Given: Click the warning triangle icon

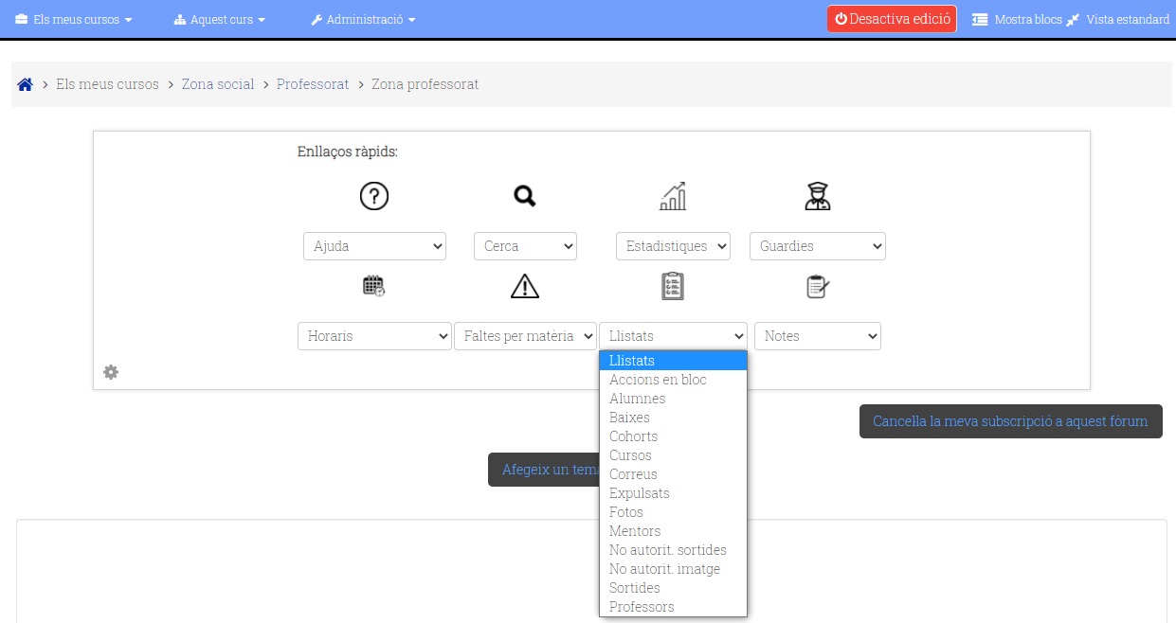Looking at the screenshot, I should [x=525, y=286].
